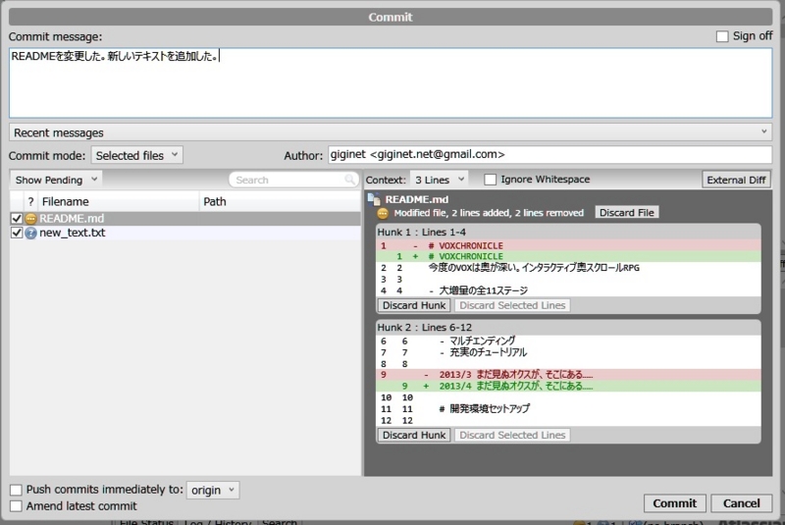The width and height of the screenshot is (785, 525).
Task: Click the ? status column header
Action: pos(30,202)
